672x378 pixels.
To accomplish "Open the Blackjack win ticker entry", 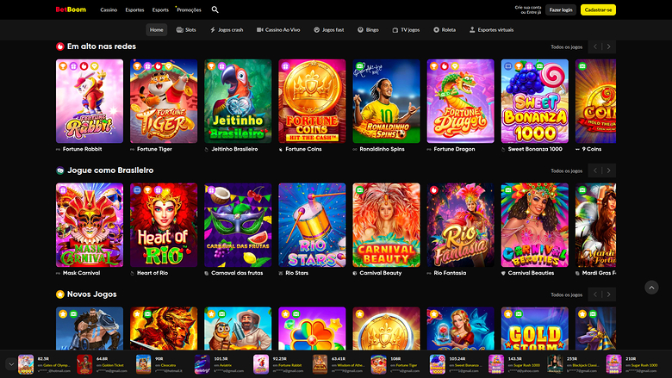I will (573, 364).
